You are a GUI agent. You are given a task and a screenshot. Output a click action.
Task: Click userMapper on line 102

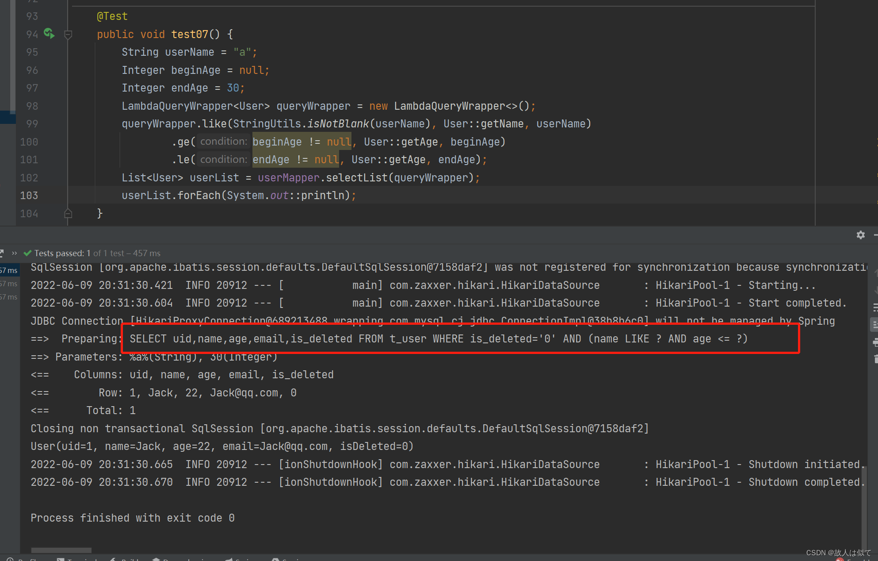pos(288,178)
